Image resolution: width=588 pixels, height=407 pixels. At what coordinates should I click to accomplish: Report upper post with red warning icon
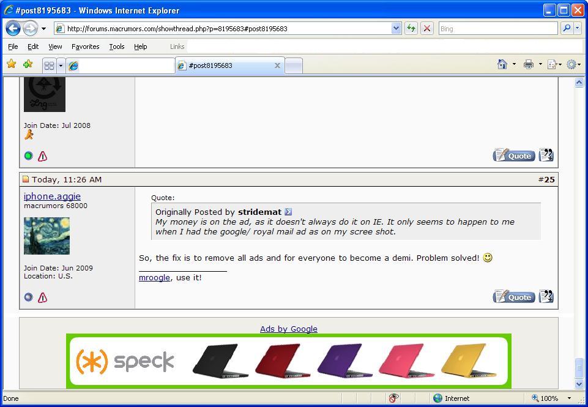(x=42, y=156)
